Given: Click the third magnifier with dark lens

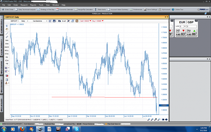Looking at the screenshot, I should point(155,120).
